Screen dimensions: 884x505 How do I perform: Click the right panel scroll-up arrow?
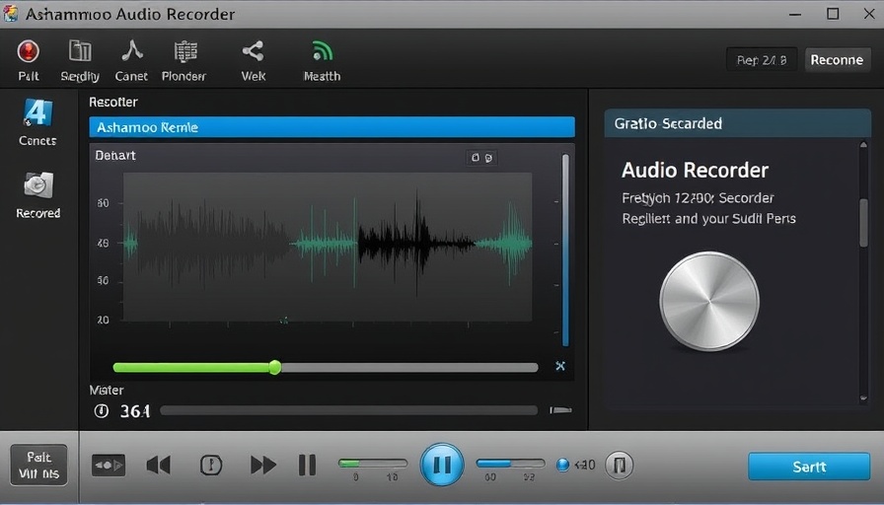point(863,145)
